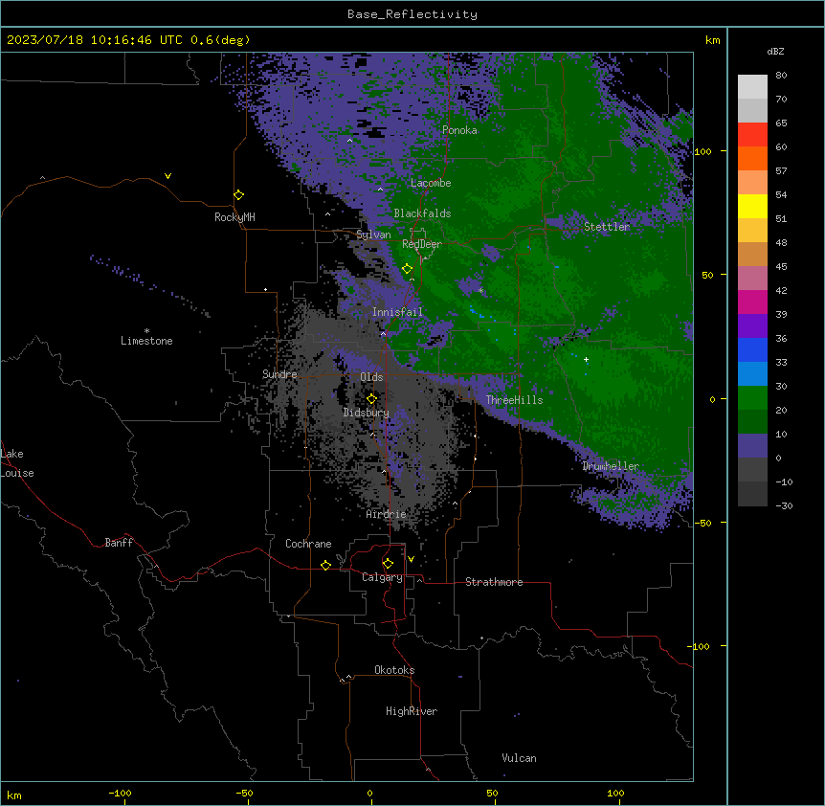Select the Lacombe city label
Screen dimensions: 825x806
[431, 183]
